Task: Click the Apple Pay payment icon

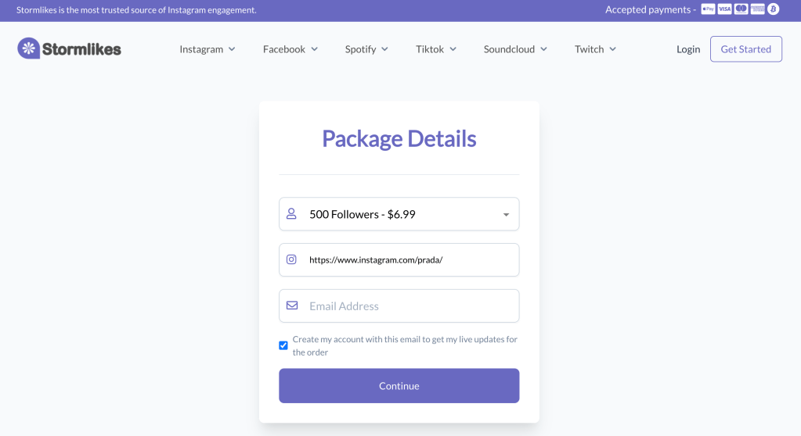Action: tap(708, 9)
